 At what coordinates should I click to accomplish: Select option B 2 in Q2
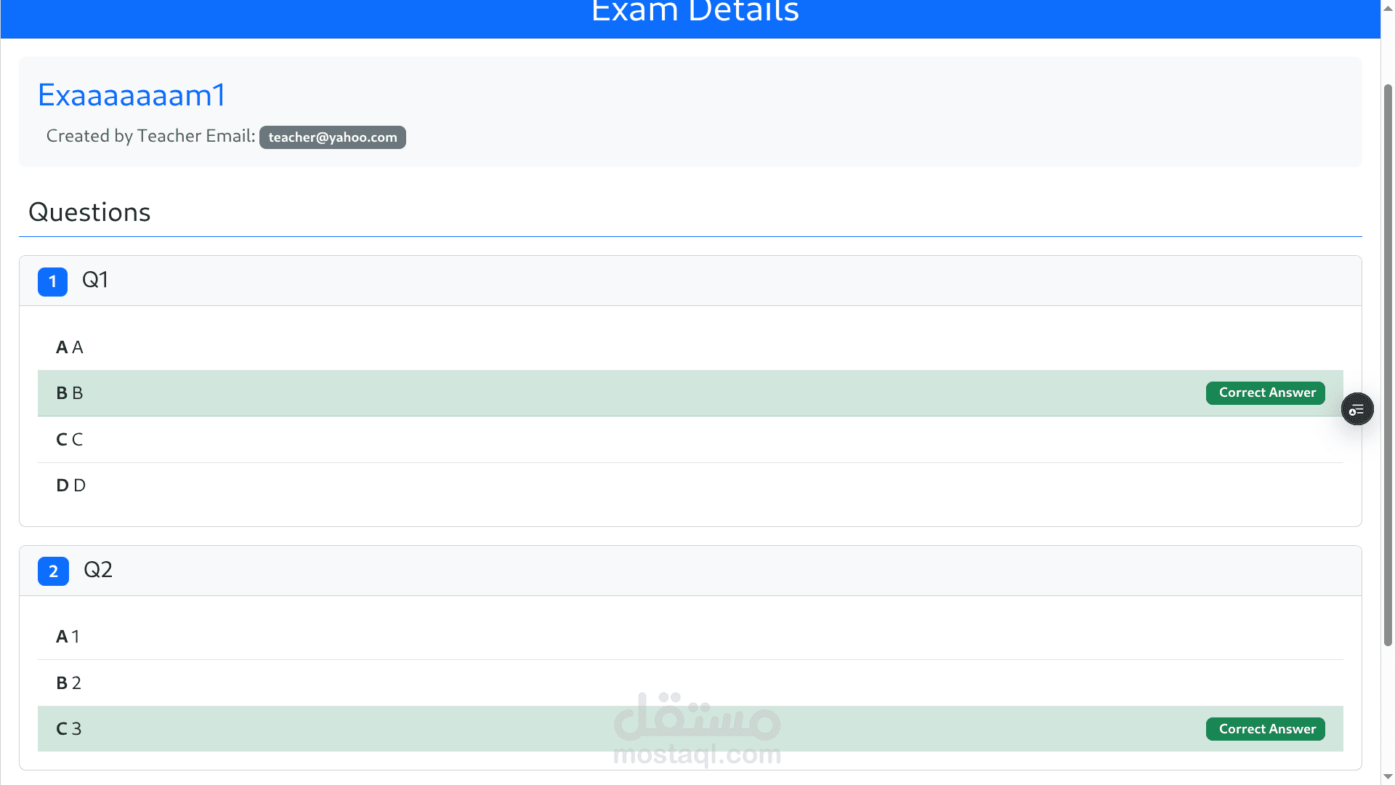[68, 683]
